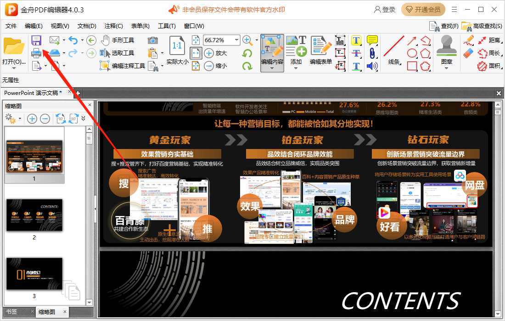Open the 文档(D) menu
The width and height of the screenshot is (505, 321).
(87, 26)
